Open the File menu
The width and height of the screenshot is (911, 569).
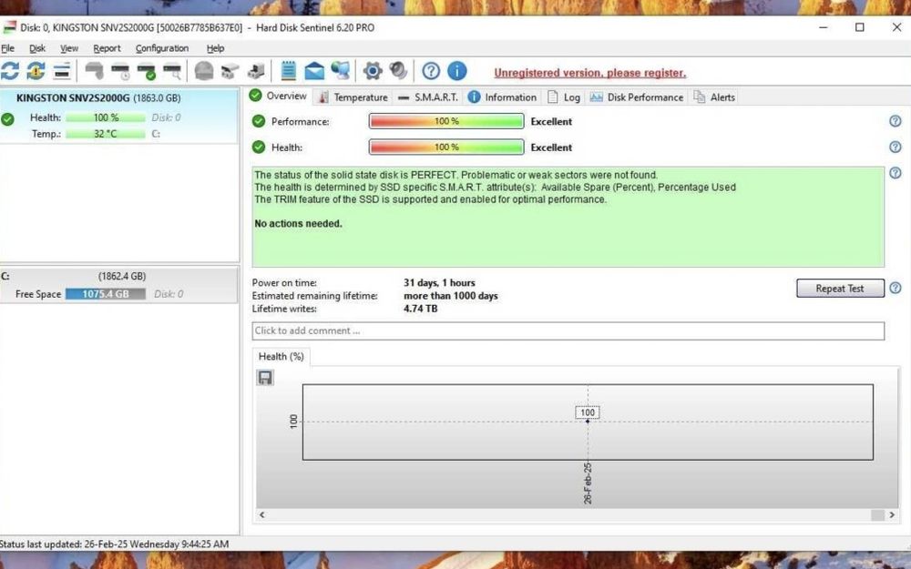point(7,48)
